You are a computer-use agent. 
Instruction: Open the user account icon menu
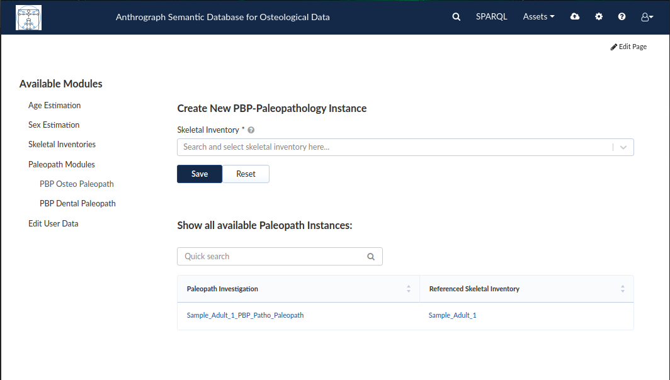pyautogui.click(x=647, y=17)
